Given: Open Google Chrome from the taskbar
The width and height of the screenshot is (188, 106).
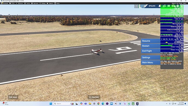Looking at the screenshot, I should coord(99,104).
